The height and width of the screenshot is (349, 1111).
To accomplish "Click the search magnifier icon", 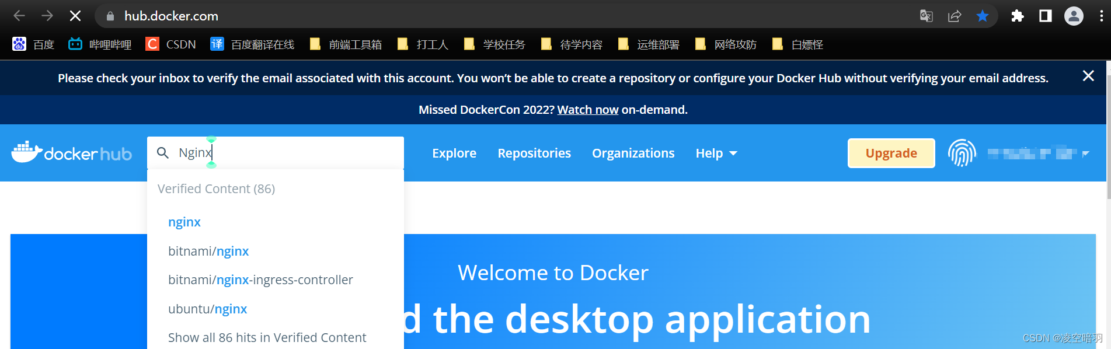I will coord(163,153).
